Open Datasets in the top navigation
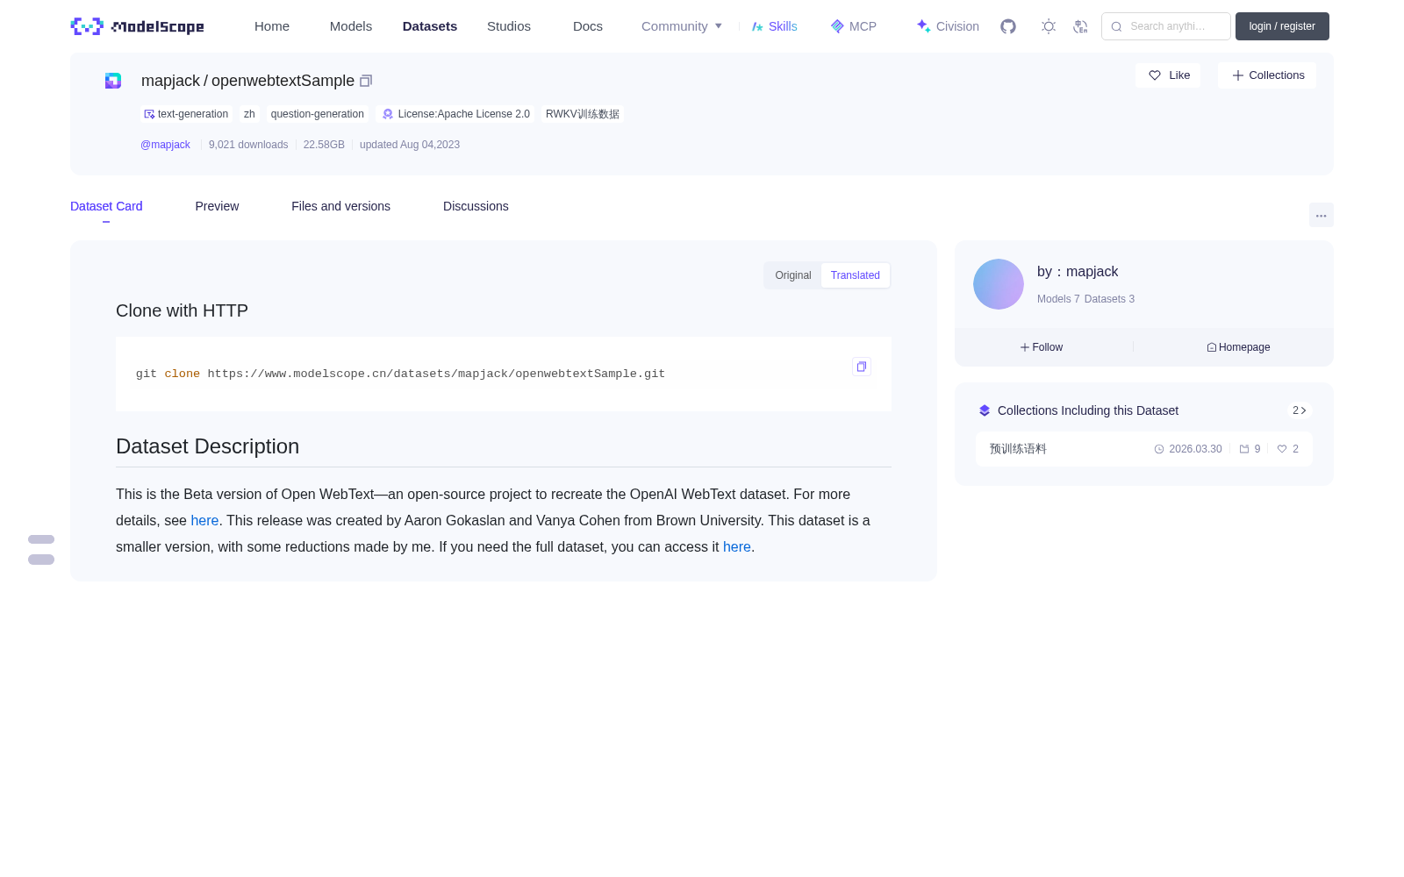1404x877 pixels. coord(430,26)
